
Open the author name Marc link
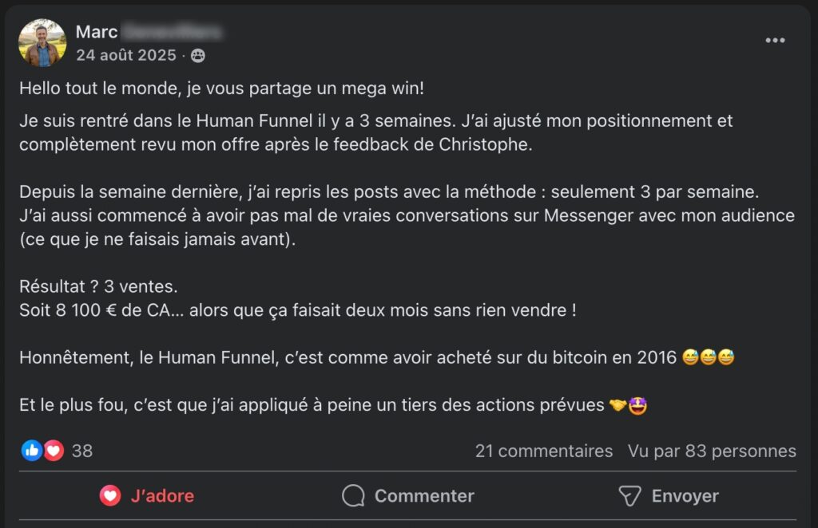(97, 32)
